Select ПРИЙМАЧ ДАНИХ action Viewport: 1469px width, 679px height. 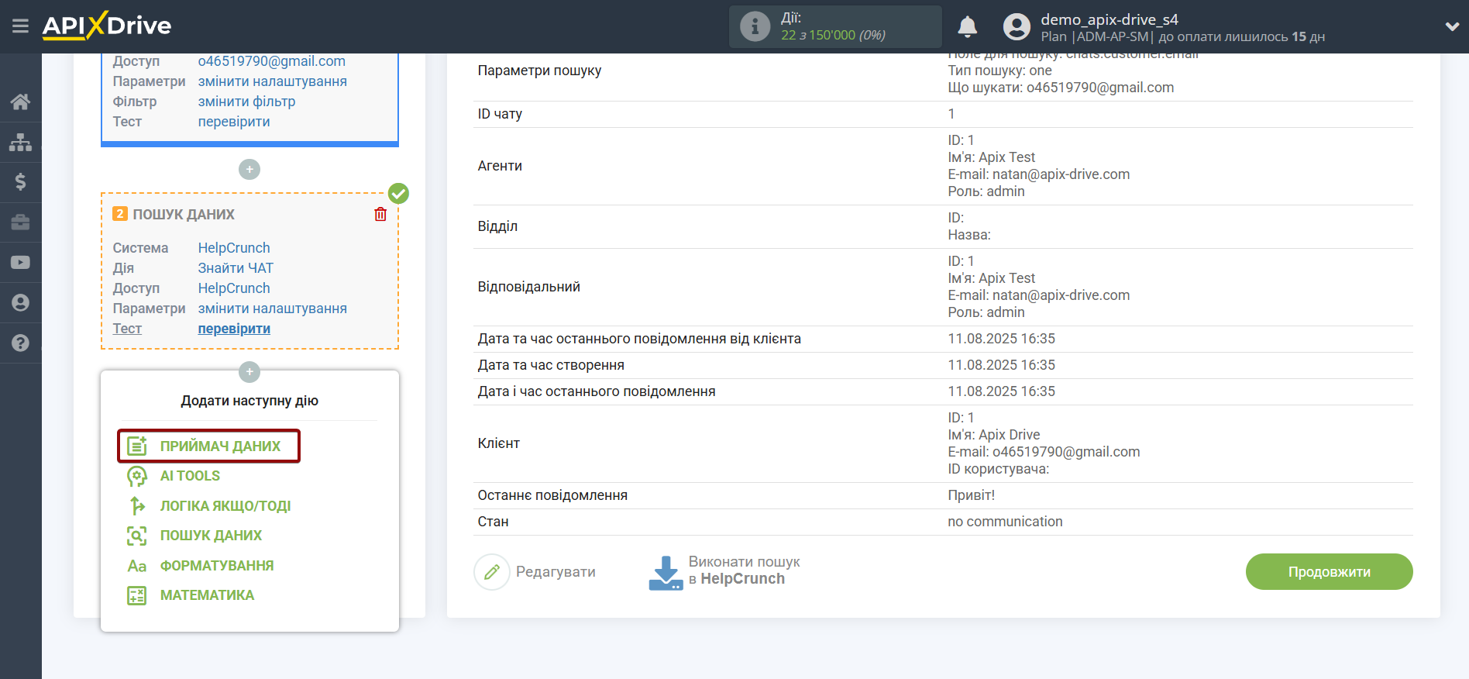(208, 446)
